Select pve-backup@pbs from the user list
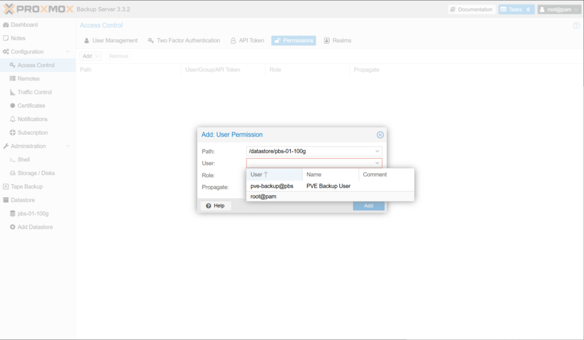Viewport: 584px width, 340px height. coord(272,186)
